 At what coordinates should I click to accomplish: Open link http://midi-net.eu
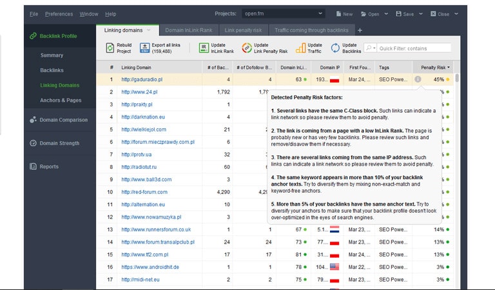(140, 280)
